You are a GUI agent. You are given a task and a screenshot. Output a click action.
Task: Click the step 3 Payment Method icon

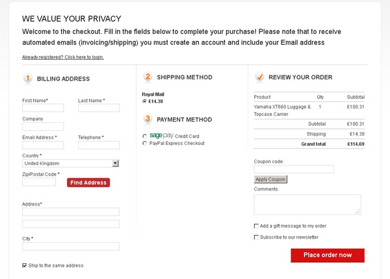tap(148, 119)
